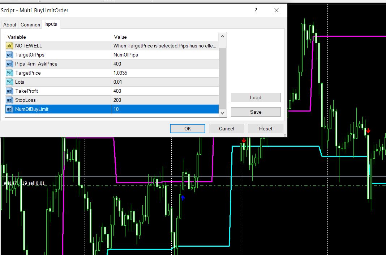
Task: Reset the input values
Action: 265,128
